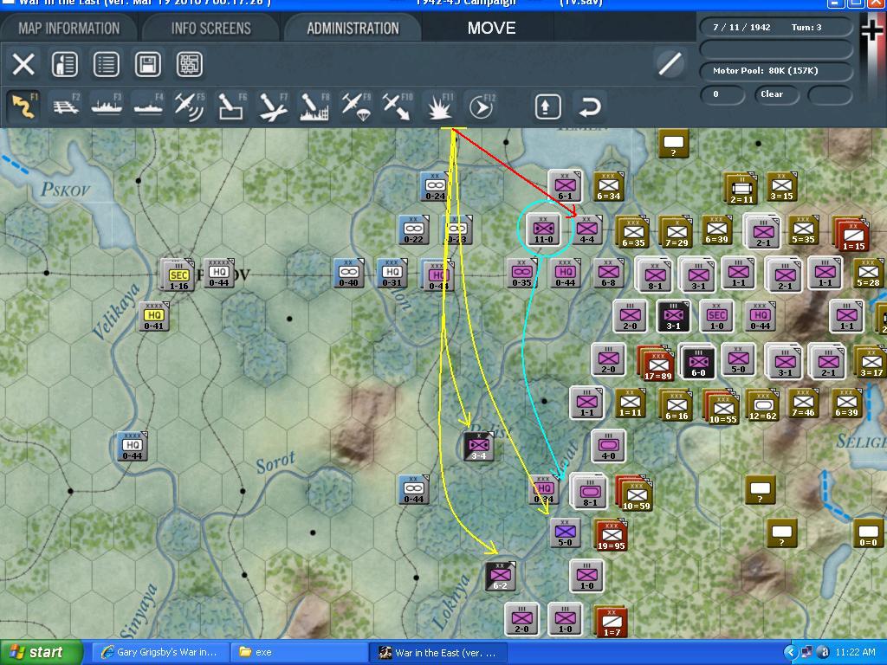Activate bomb city mode F8
The height and width of the screenshot is (665, 887).
coord(314,106)
